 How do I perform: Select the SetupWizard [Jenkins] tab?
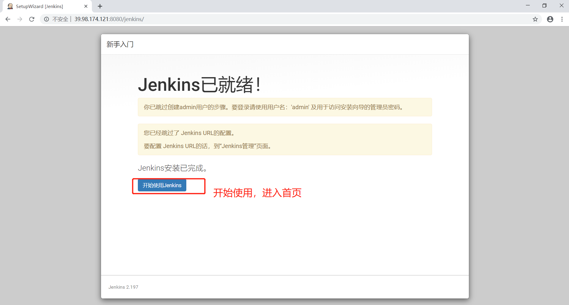pyautogui.click(x=47, y=6)
